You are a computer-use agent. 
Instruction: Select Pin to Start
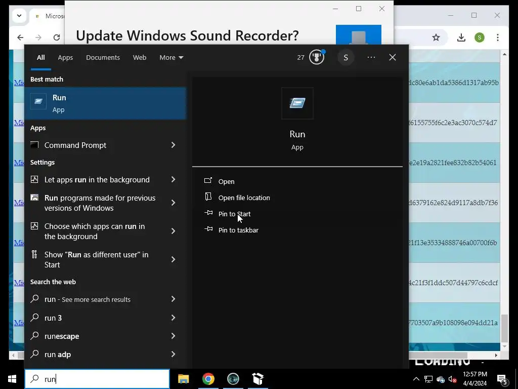(x=234, y=214)
